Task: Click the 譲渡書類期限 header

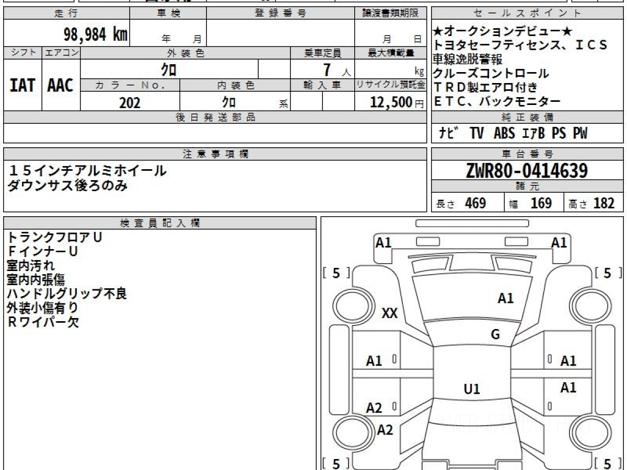Action: (391, 14)
